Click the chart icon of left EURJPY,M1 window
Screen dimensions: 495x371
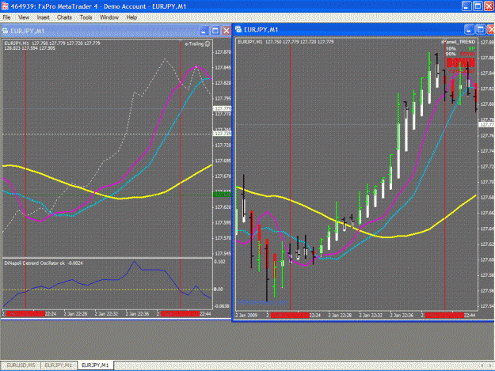pos(5,31)
